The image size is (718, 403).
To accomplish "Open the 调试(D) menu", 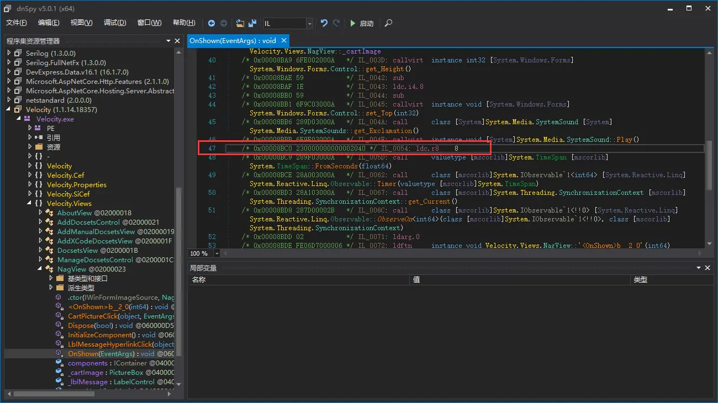I will tap(115, 23).
